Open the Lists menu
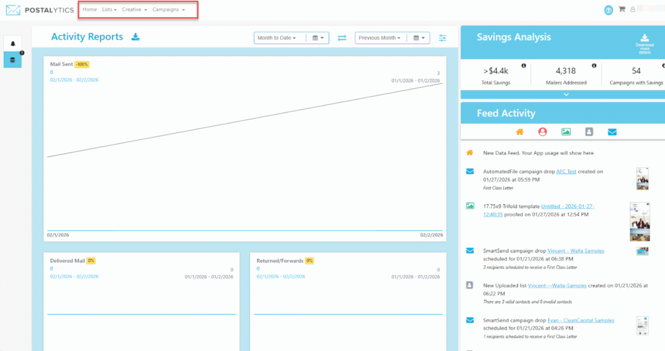Screen dimensions: 665x351 click(x=109, y=10)
